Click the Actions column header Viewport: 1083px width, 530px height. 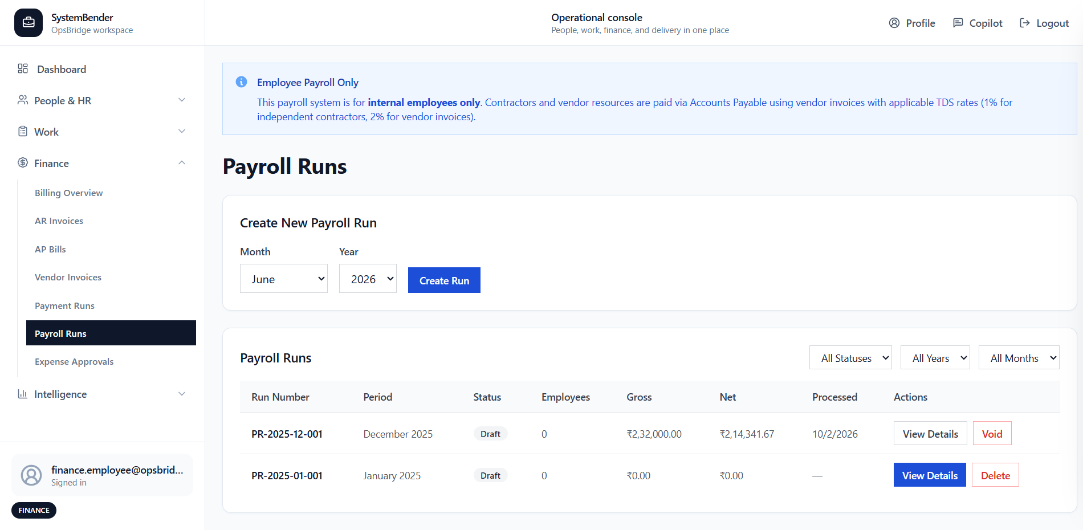pyautogui.click(x=910, y=397)
